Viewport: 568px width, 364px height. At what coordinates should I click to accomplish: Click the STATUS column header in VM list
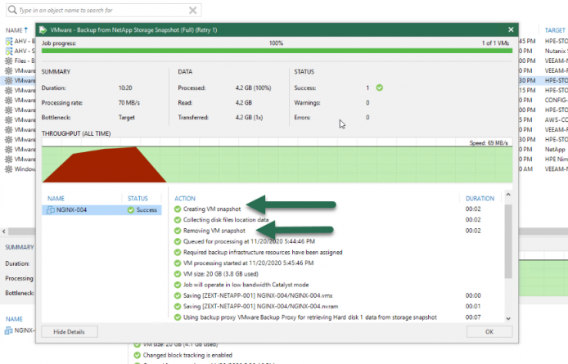(137, 199)
